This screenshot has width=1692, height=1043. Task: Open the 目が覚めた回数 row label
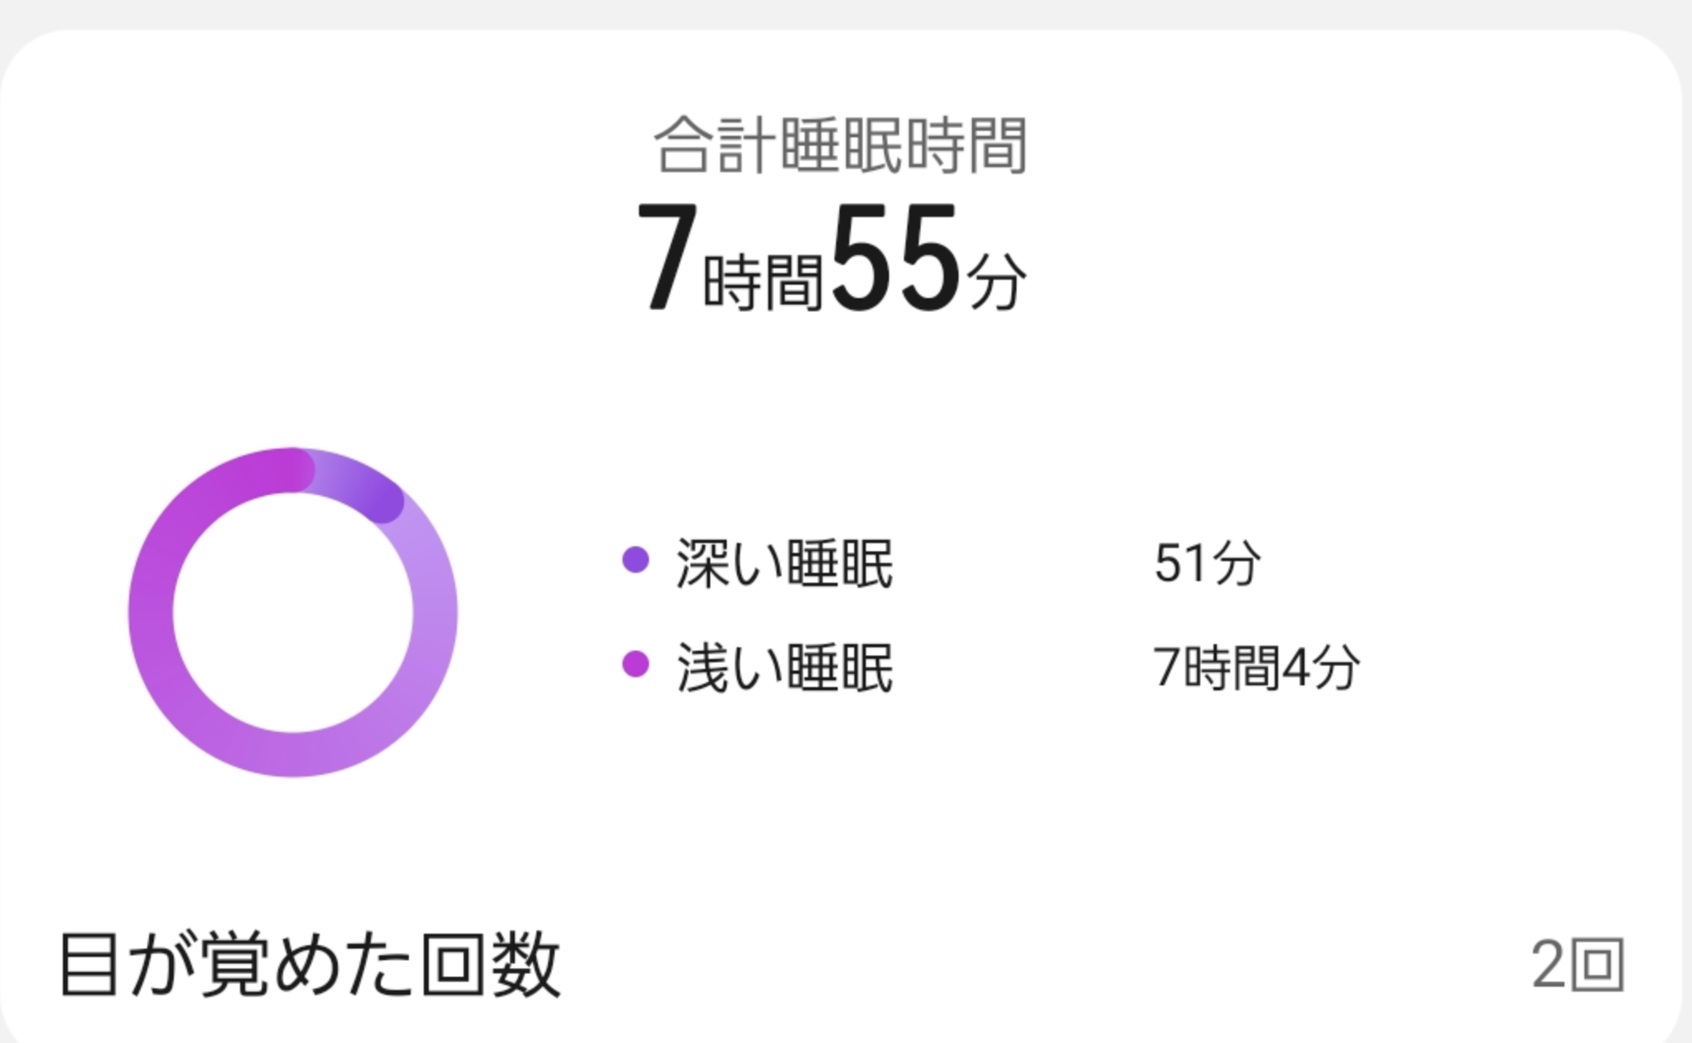coord(309,965)
